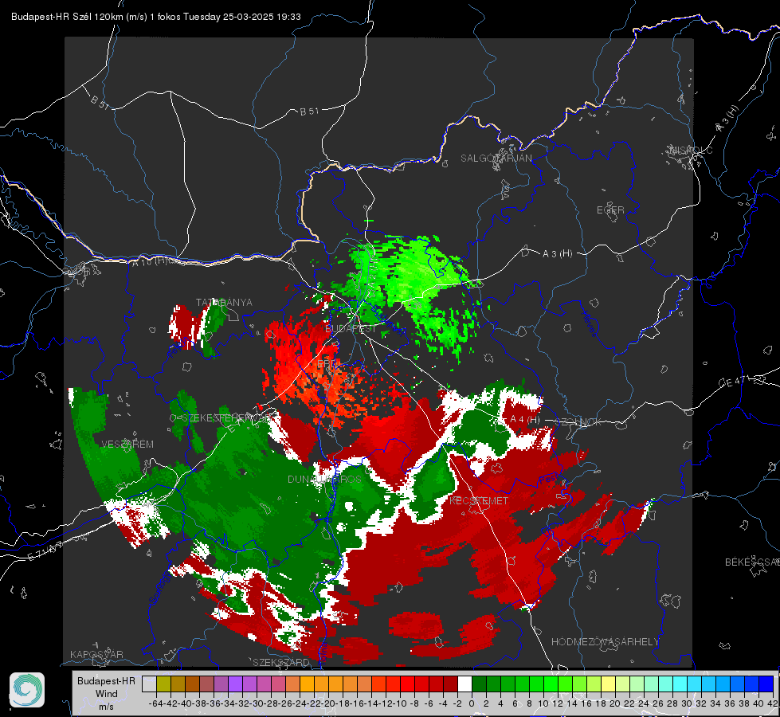The width and height of the screenshot is (780, 717).
Task: Click the rotated A 3 (H) label near Miskolc
Action: [727, 119]
